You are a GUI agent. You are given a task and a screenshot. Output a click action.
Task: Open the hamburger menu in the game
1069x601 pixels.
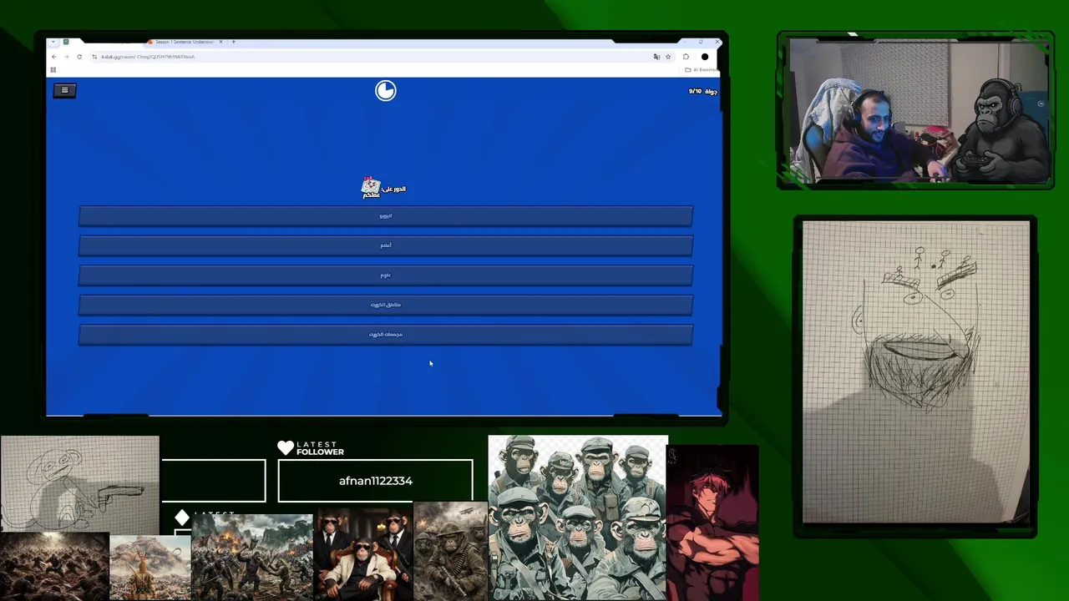(64, 90)
